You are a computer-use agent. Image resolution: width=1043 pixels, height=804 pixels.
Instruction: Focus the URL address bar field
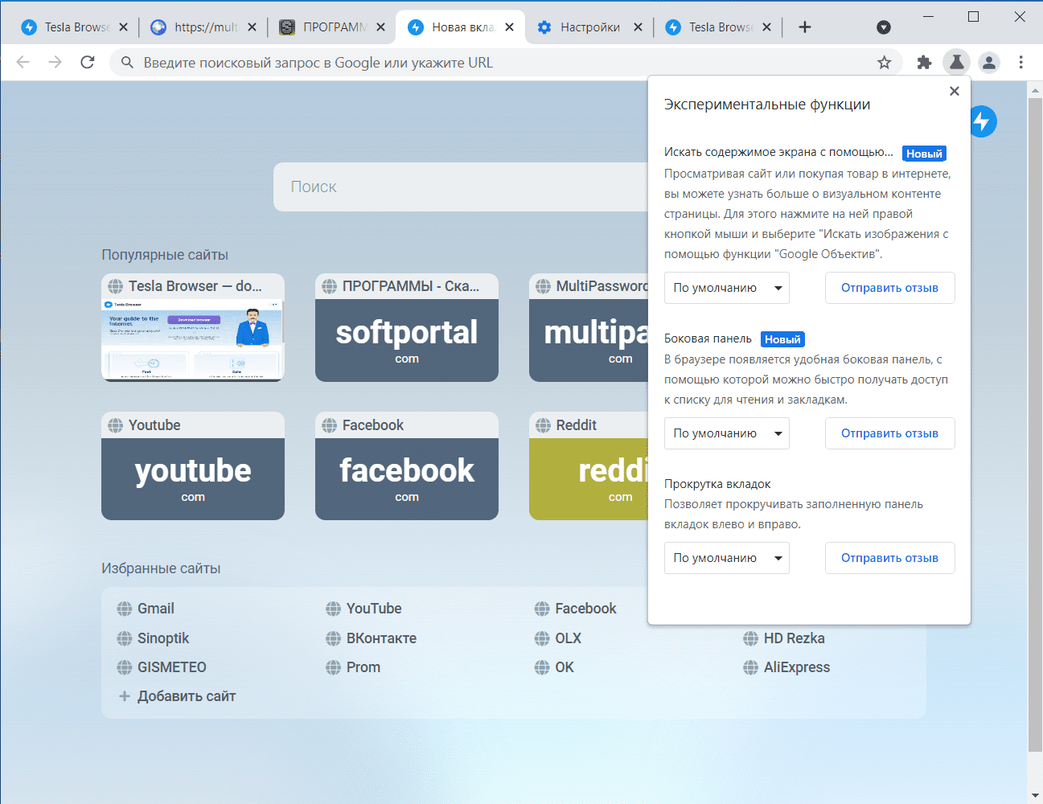(x=505, y=62)
